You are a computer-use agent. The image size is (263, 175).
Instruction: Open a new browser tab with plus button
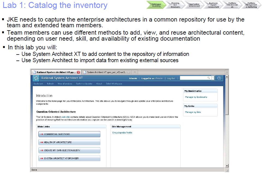pyautogui.click(x=135, y=72)
